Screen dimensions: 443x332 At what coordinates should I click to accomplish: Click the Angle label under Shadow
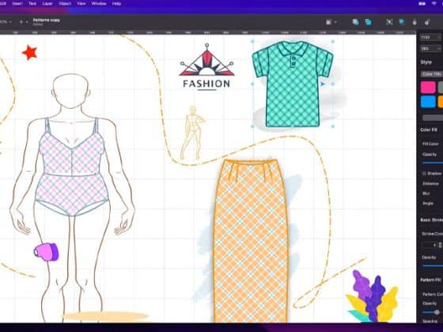[428, 203]
